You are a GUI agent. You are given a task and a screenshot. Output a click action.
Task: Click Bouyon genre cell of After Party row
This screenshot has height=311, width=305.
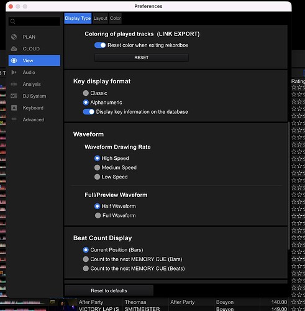225,302
